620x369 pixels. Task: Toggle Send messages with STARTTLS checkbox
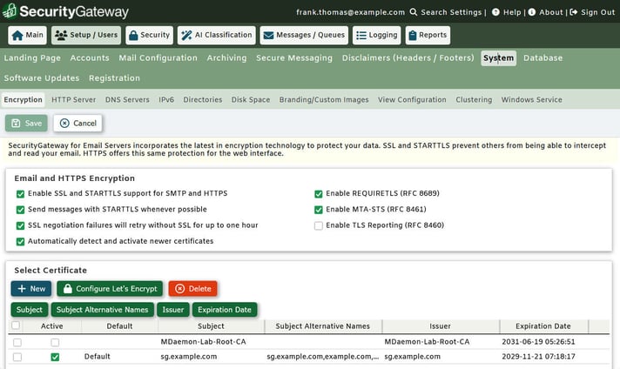pyautogui.click(x=20, y=210)
